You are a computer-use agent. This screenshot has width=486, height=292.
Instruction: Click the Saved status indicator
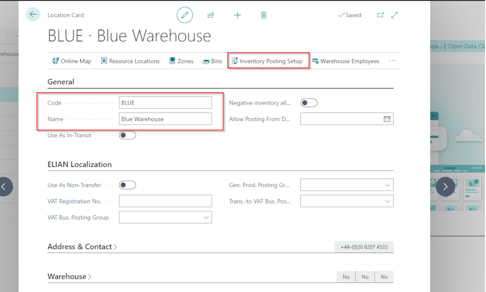click(x=350, y=15)
